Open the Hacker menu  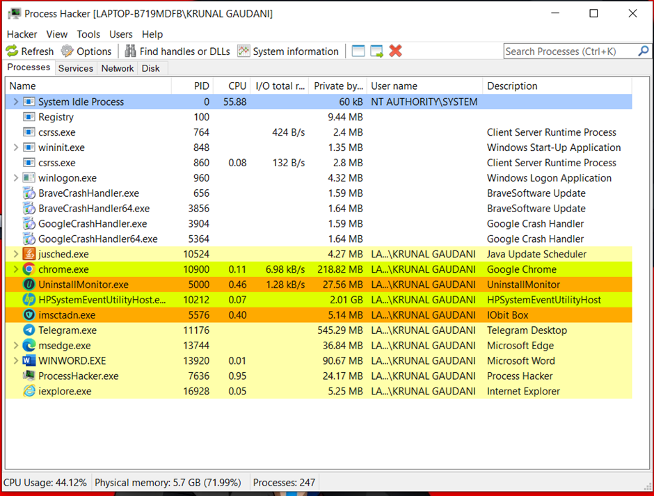coord(22,34)
